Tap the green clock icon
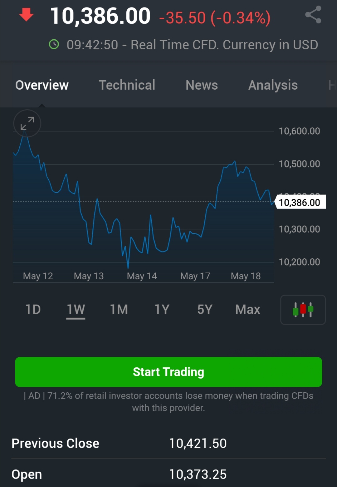337x487 pixels. point(54,44)
